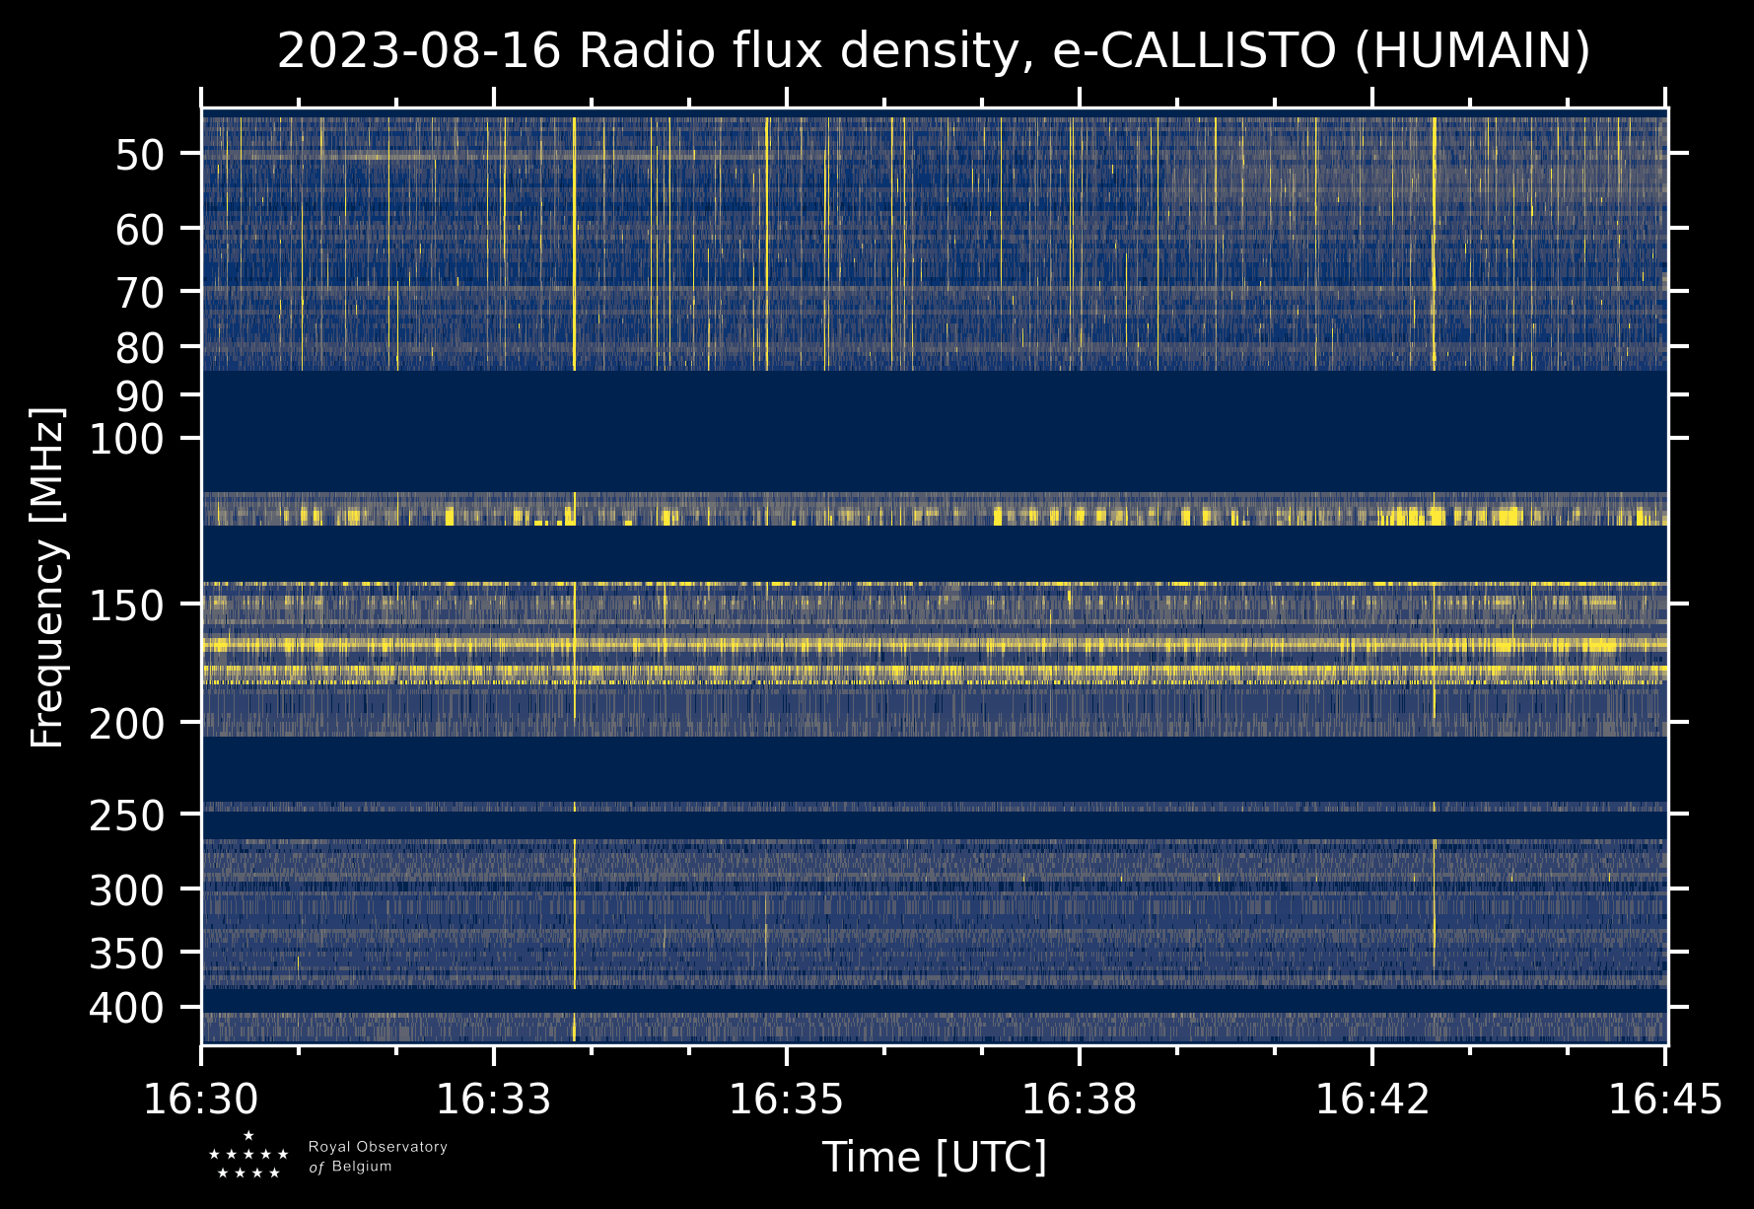Click the plot title with e-CALLISTO (HUMAIN)

933,51
